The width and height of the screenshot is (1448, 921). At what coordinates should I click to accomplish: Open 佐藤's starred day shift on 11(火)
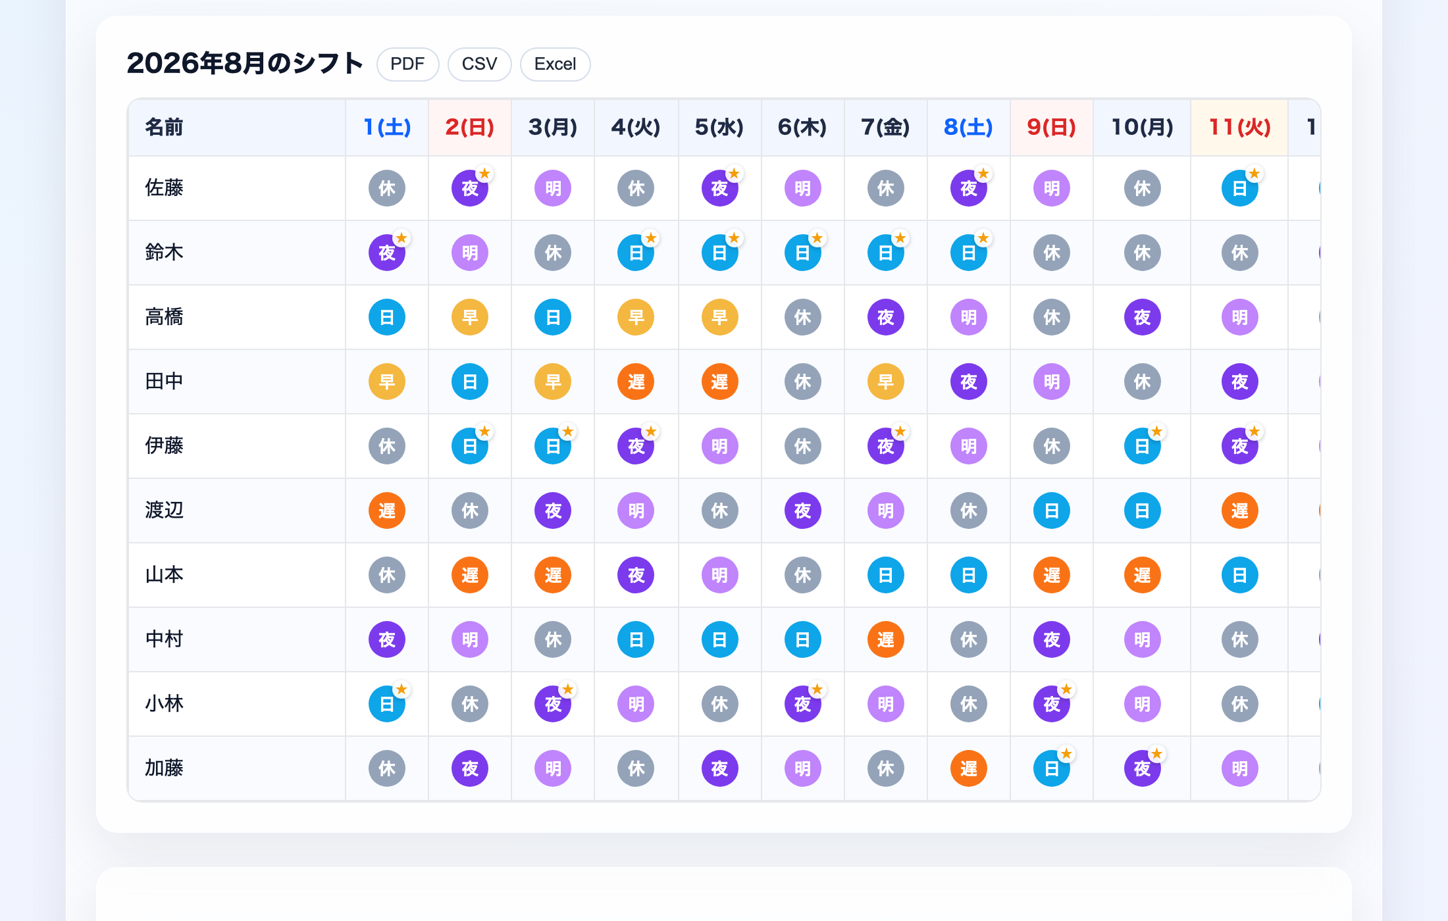coord(1239,188)
